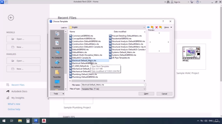Expand the Files of type dropdown
The image size is (222, 124).
[x=144, y=89]
